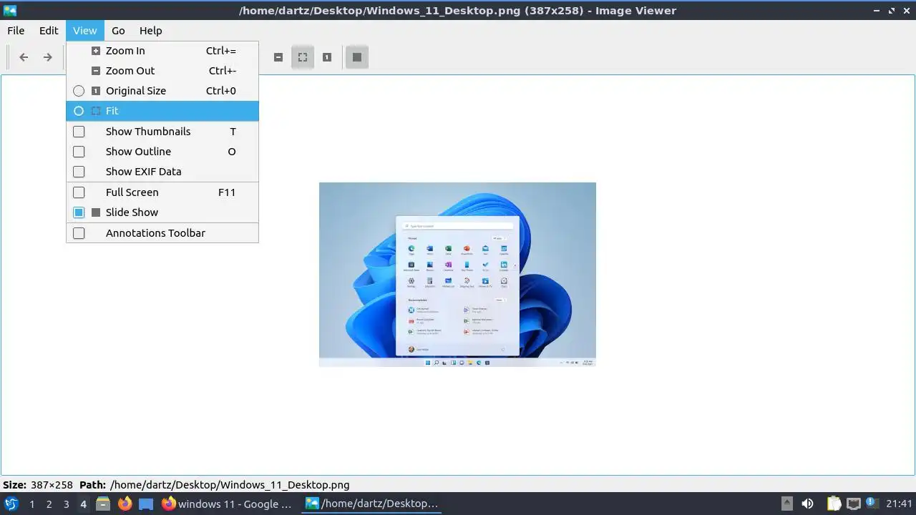Click the toolbar original size icon
The height and width of the screenshot is (515, 916).
click(327, 57)
